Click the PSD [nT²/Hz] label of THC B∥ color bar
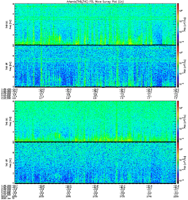This screenshot has width=188, height=200. 185,163
